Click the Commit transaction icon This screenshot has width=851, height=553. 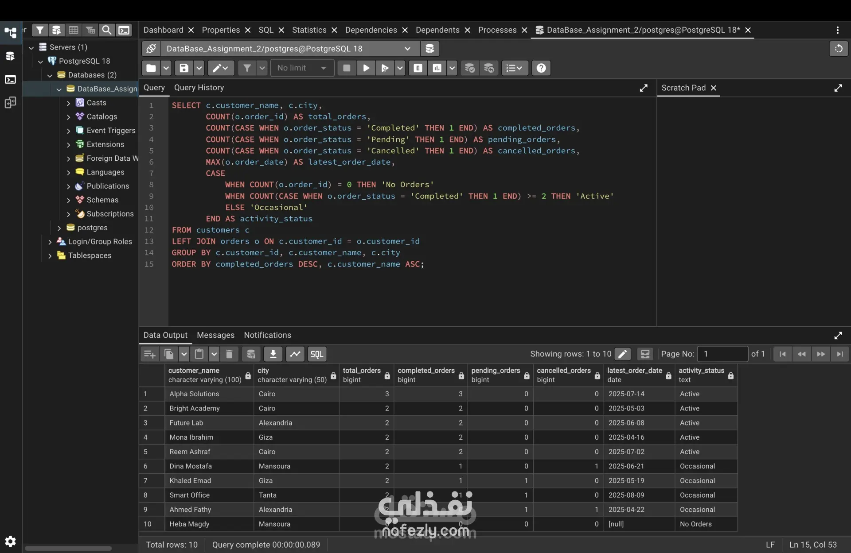pos(470,68)
